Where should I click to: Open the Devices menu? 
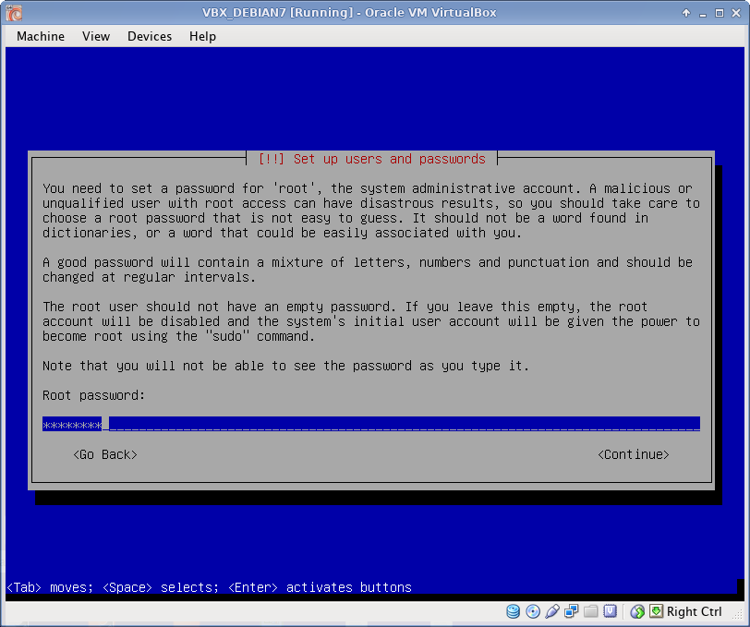click(150, 36)
